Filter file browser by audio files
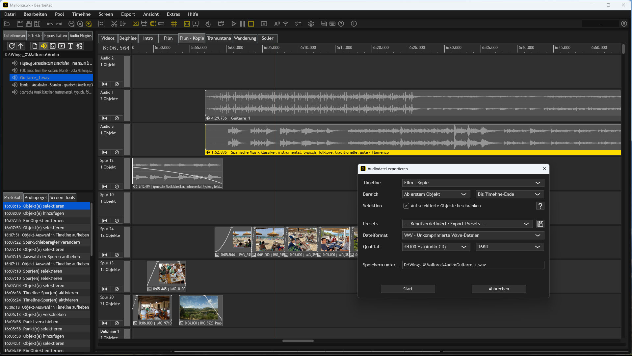Viewport: 632px width, 356px height. click(x=43, y=46)
